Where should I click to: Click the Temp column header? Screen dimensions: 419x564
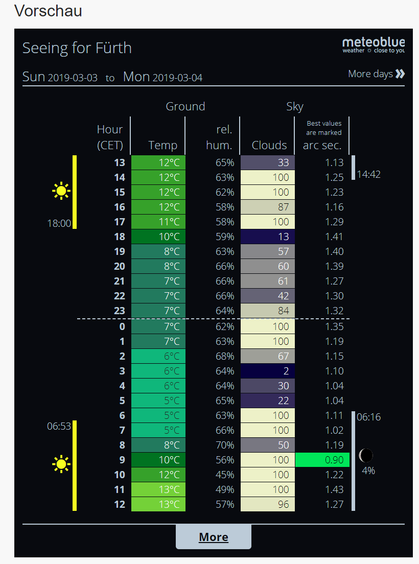(162, 145)
